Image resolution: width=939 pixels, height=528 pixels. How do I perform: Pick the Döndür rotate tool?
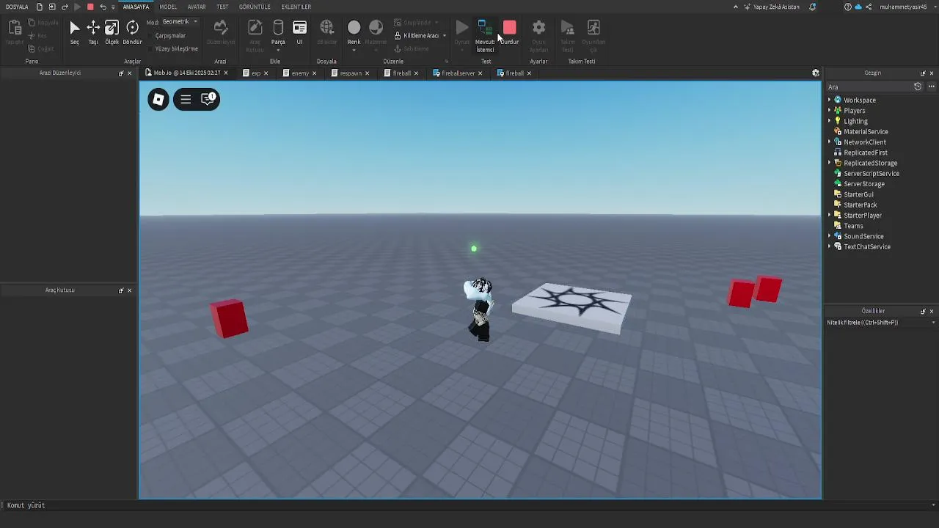coord(132,32)
